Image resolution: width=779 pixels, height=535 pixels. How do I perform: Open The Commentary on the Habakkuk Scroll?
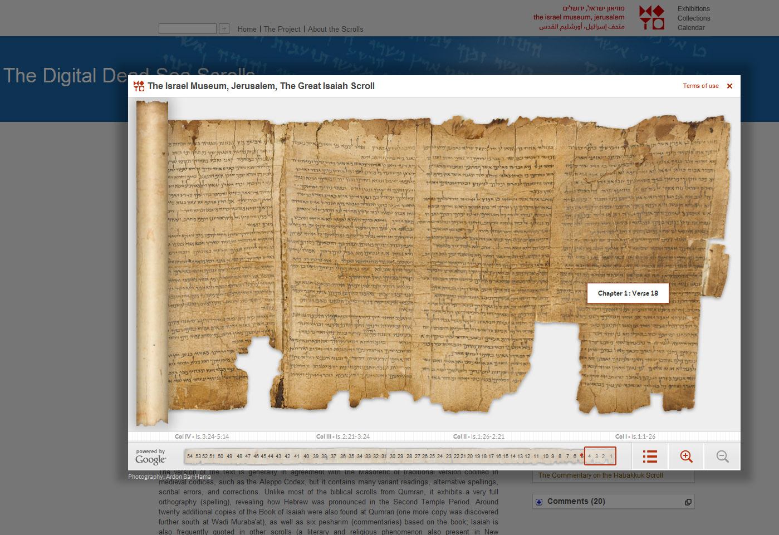(600, 475)
